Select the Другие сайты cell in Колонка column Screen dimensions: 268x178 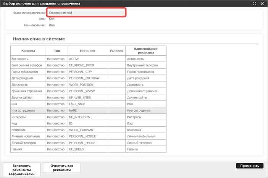[28, 98]
